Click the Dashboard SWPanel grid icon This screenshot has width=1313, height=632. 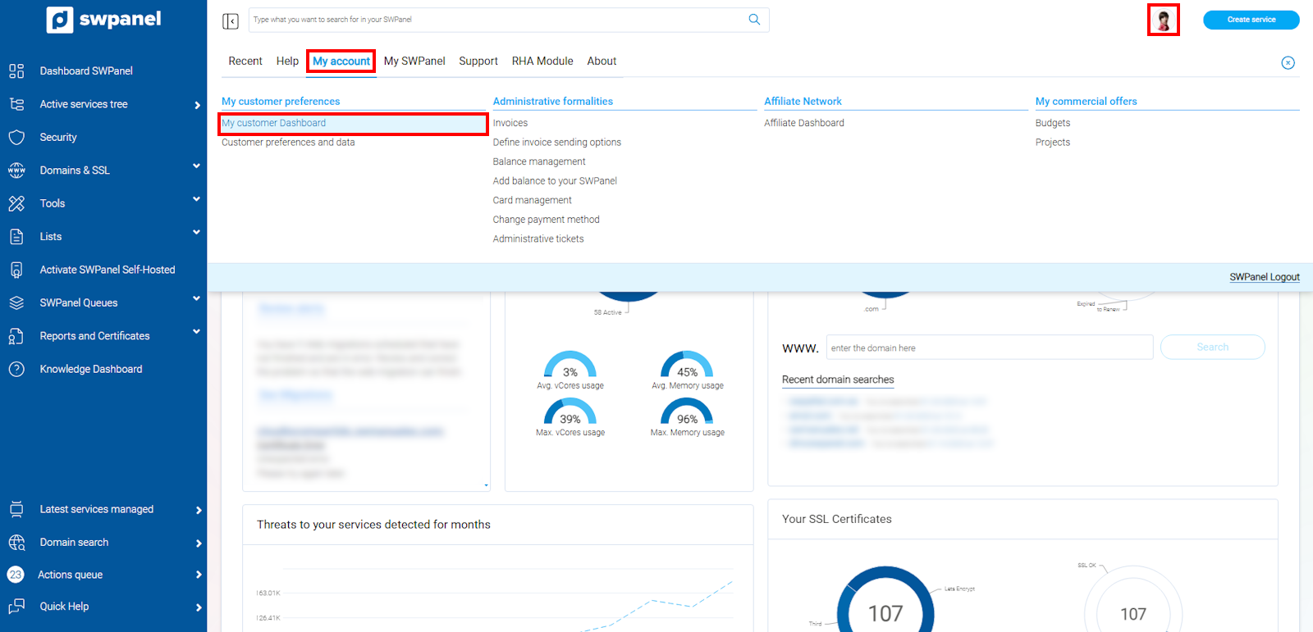16,71
